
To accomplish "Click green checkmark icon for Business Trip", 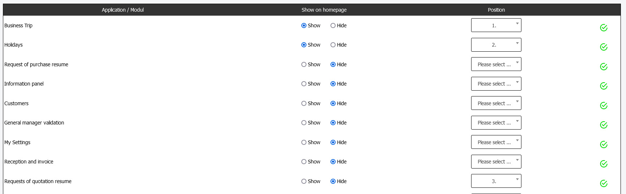I will [603, 28].
